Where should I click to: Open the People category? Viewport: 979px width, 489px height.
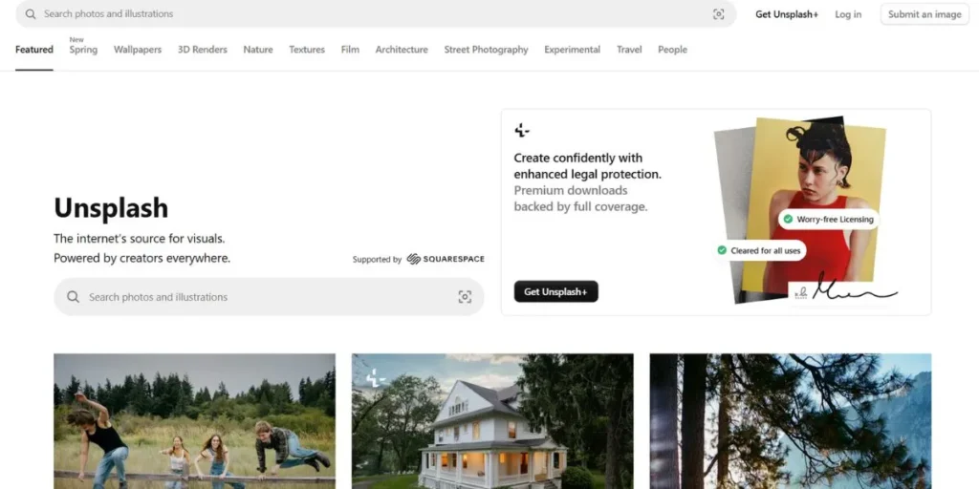click(672, 50)
